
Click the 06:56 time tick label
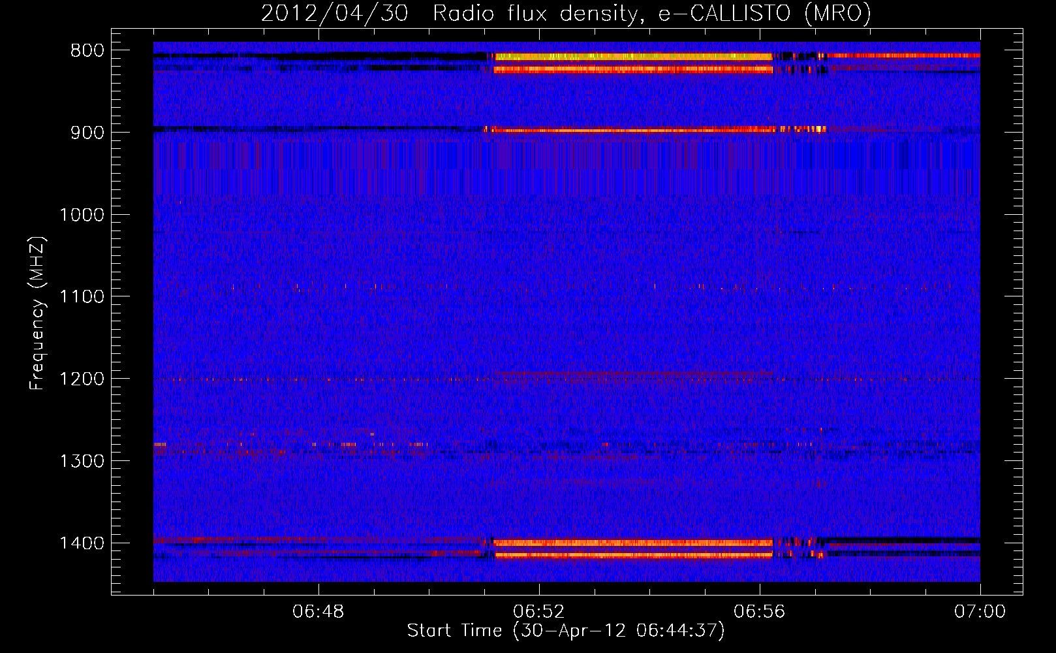pyautogui.click(x=759, y=612)
